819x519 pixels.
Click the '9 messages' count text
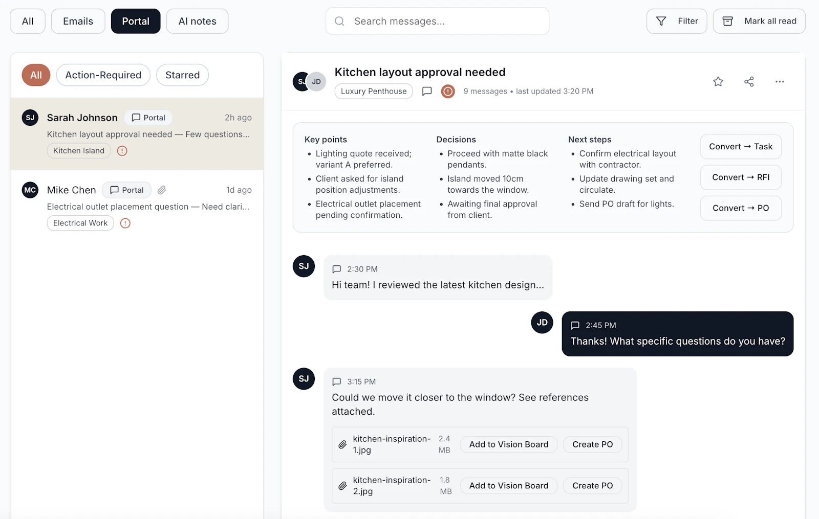(x=485, y=92)
